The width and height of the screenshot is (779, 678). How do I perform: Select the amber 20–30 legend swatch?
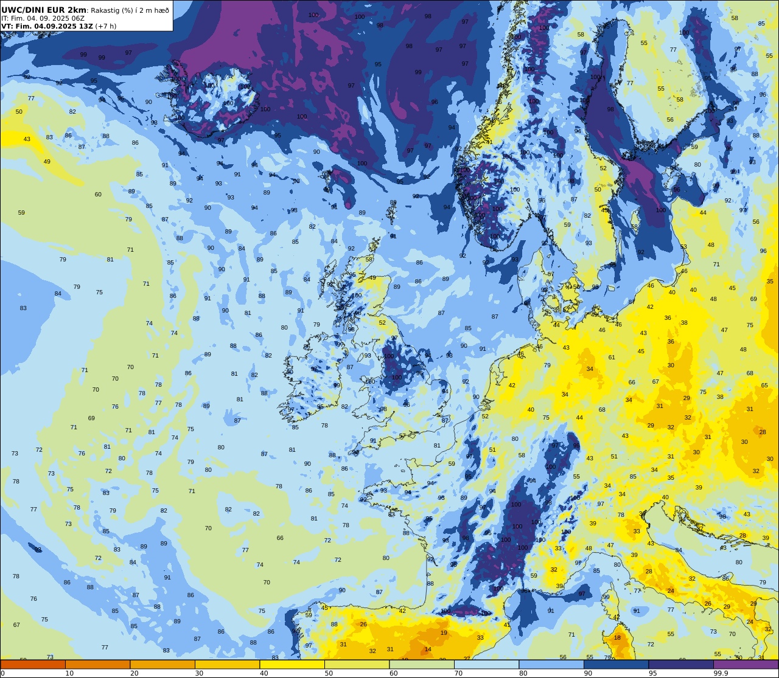tap(162, 665)
